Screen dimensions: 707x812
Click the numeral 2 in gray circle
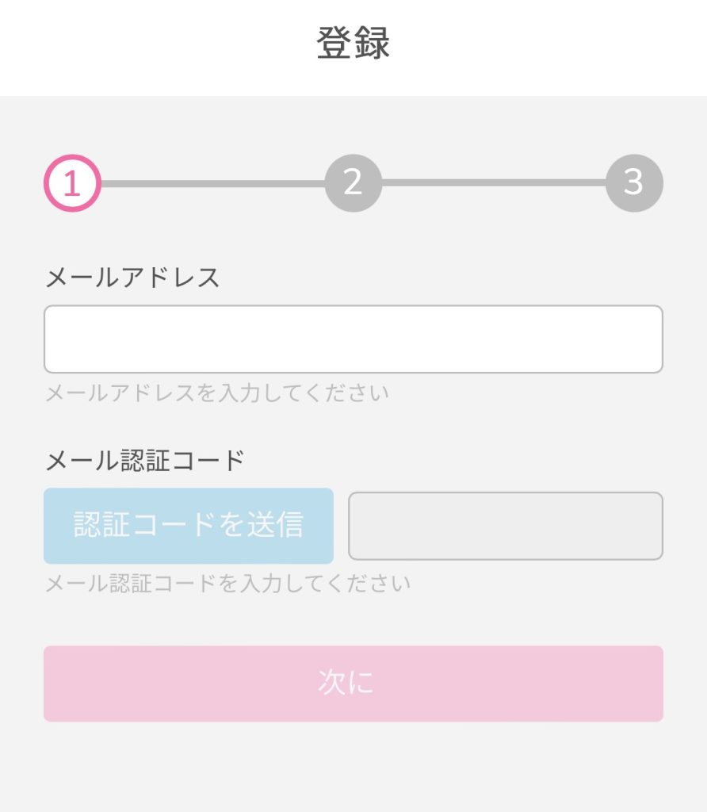click(x=353, y=182)
